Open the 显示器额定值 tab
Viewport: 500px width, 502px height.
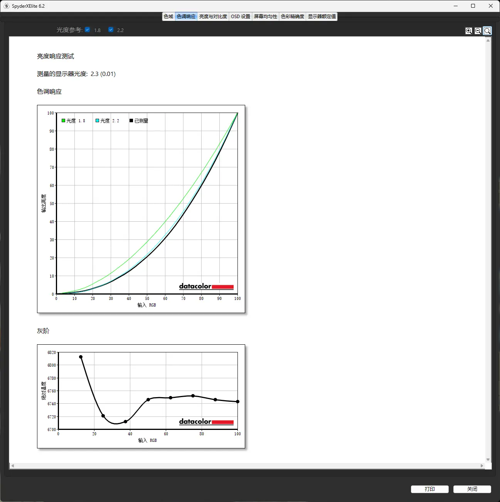tap(322, 17)
